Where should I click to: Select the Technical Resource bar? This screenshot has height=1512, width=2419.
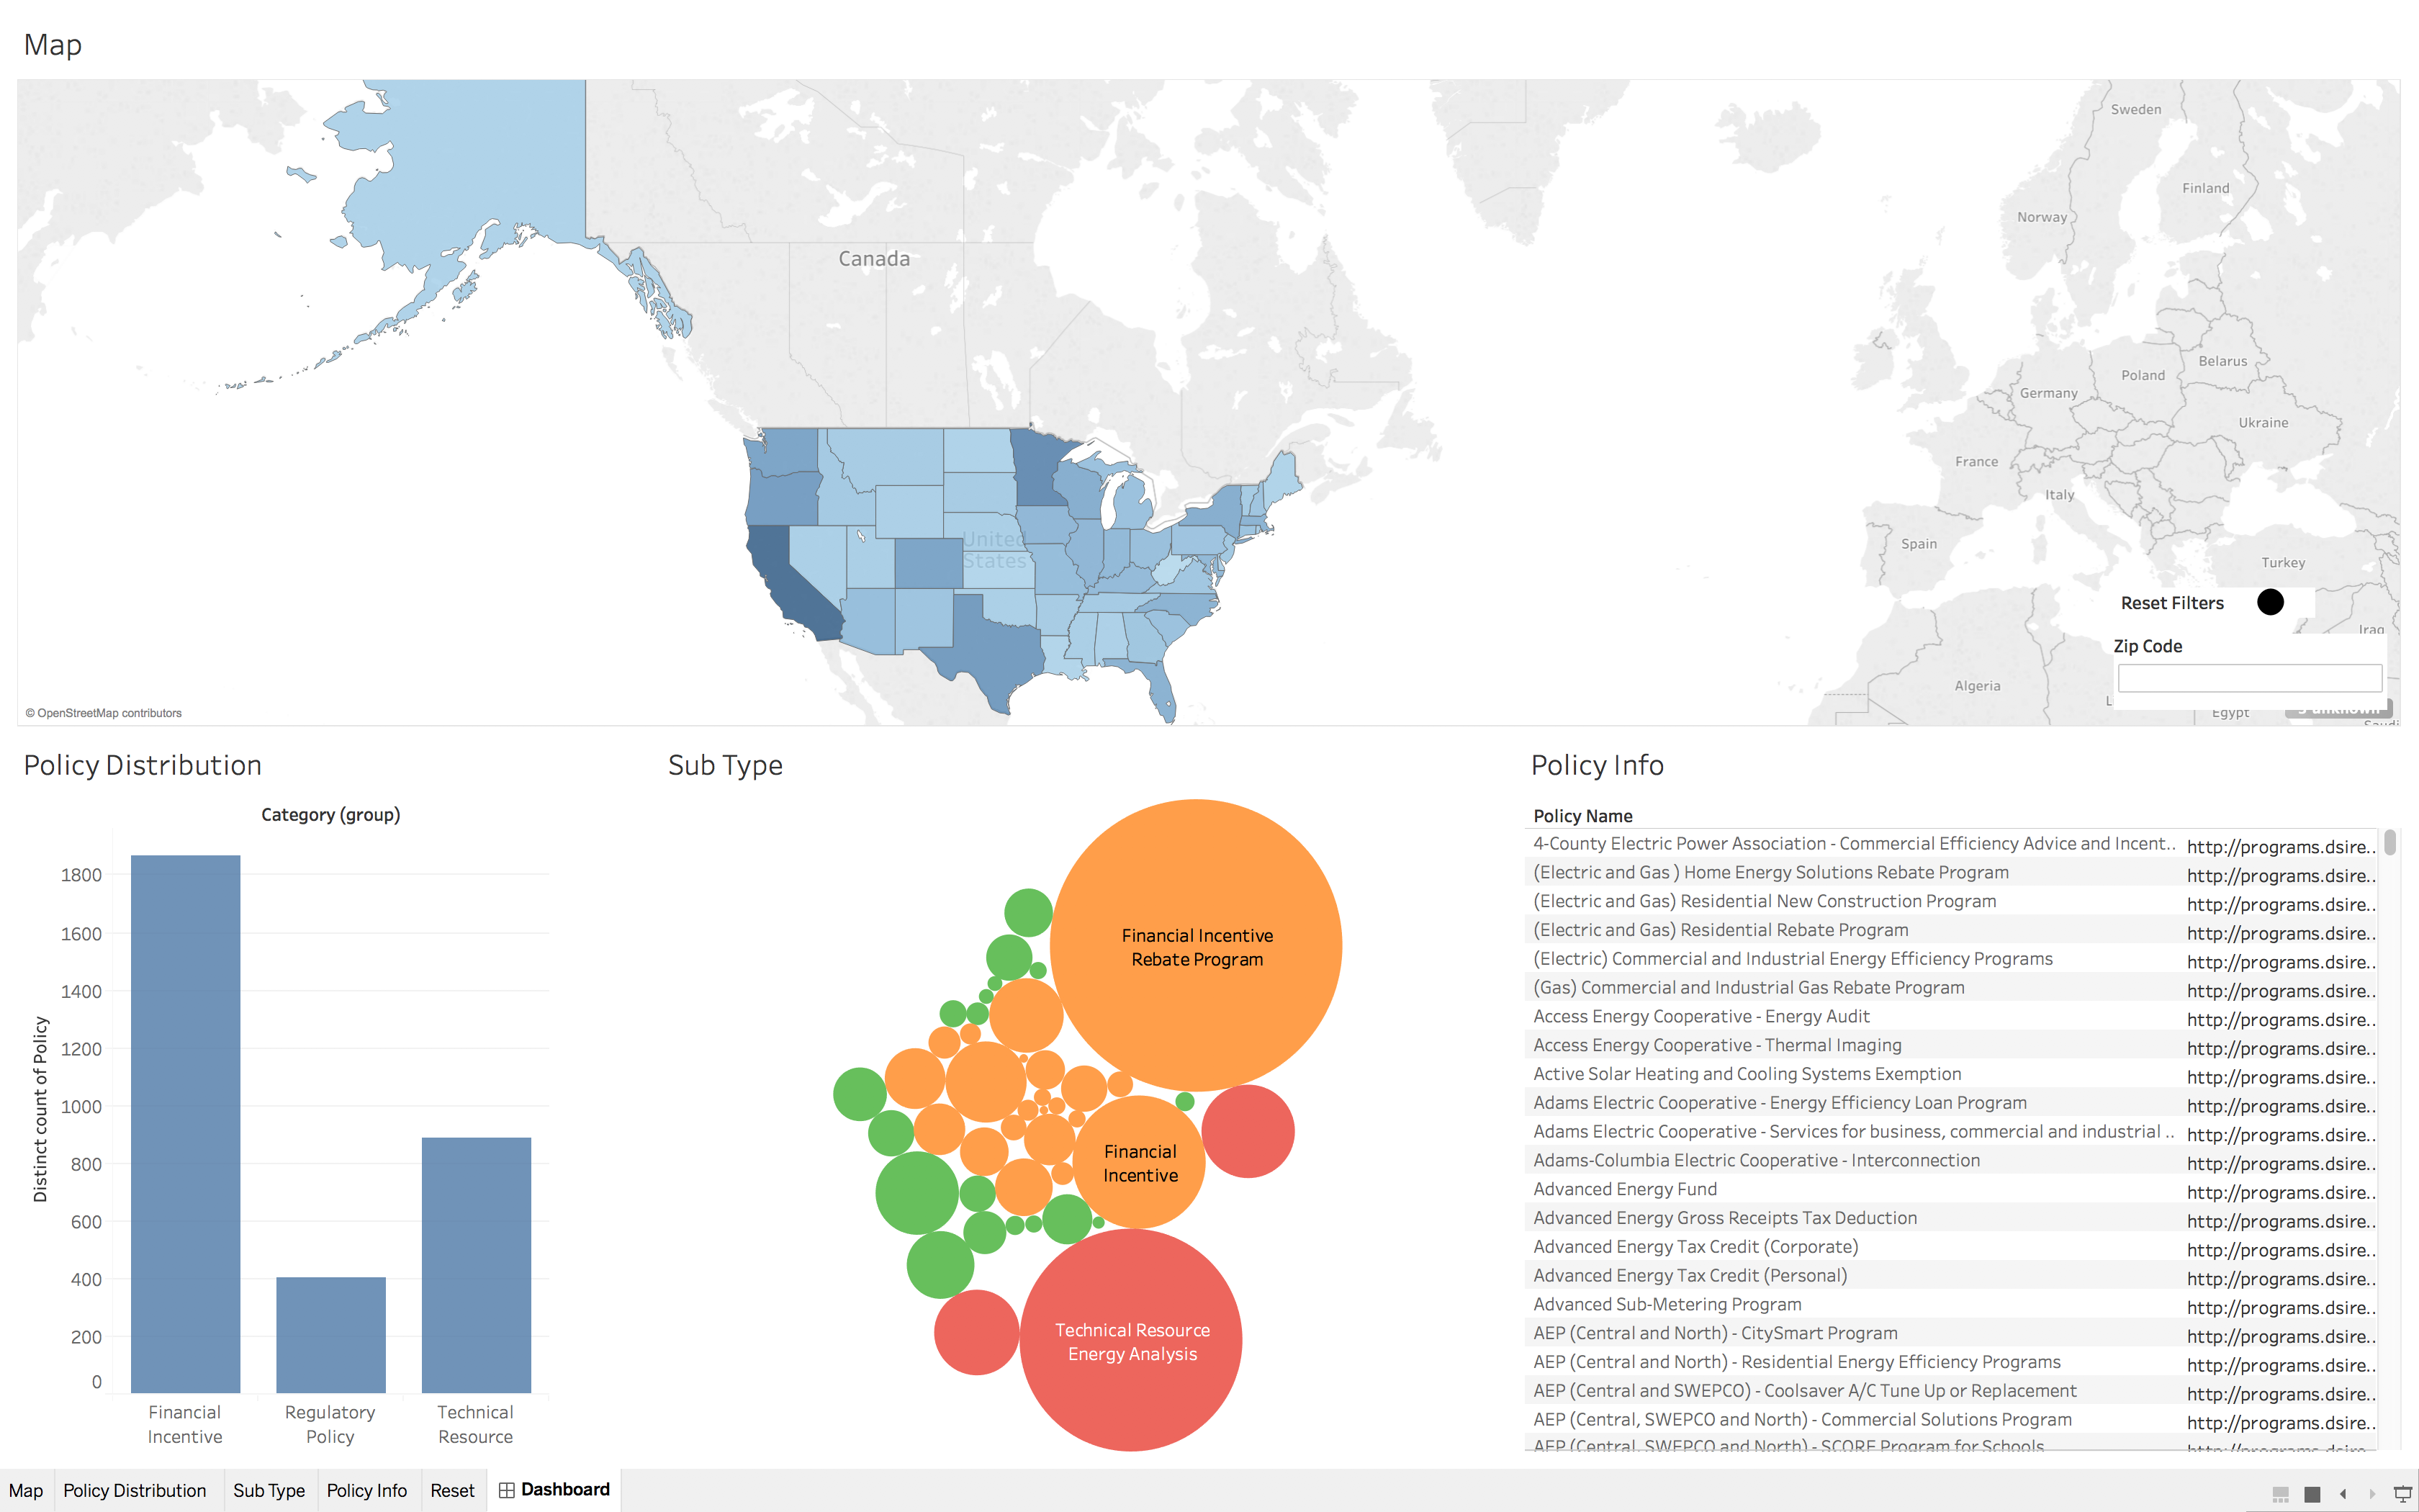[476, 1264]
